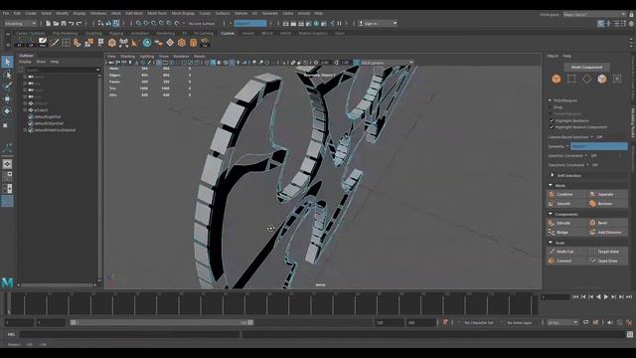The image size is (636, 358).
Task: Open the Symmetry dropdown in Modeling Toolkit
Action: (x=598, y=146)
